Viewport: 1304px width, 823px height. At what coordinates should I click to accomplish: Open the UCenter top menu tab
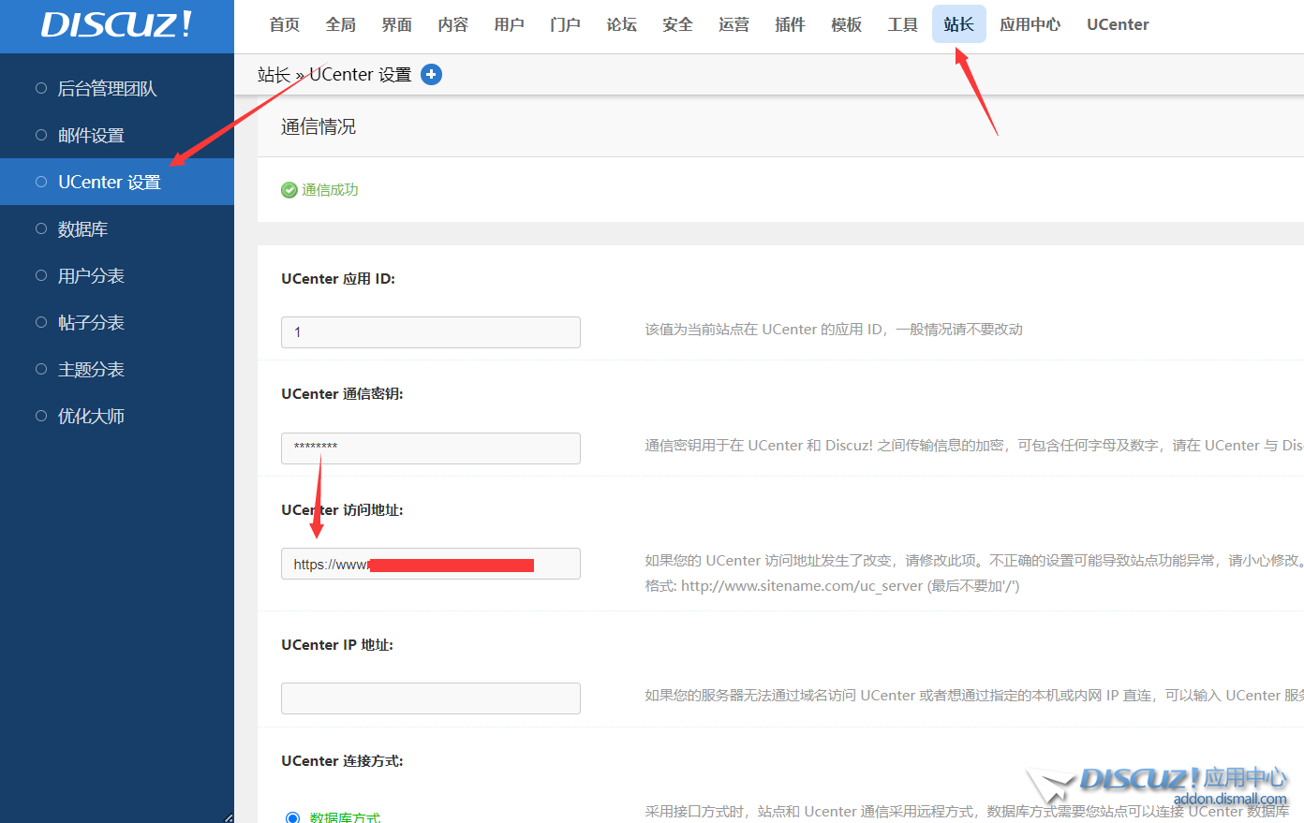(x=1118, y=24)
